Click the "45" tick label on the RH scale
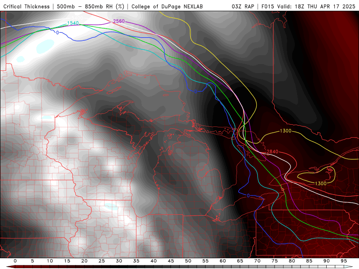Image resolution: width=359 pixels, height=269 pixels. (x=171, y=261)
